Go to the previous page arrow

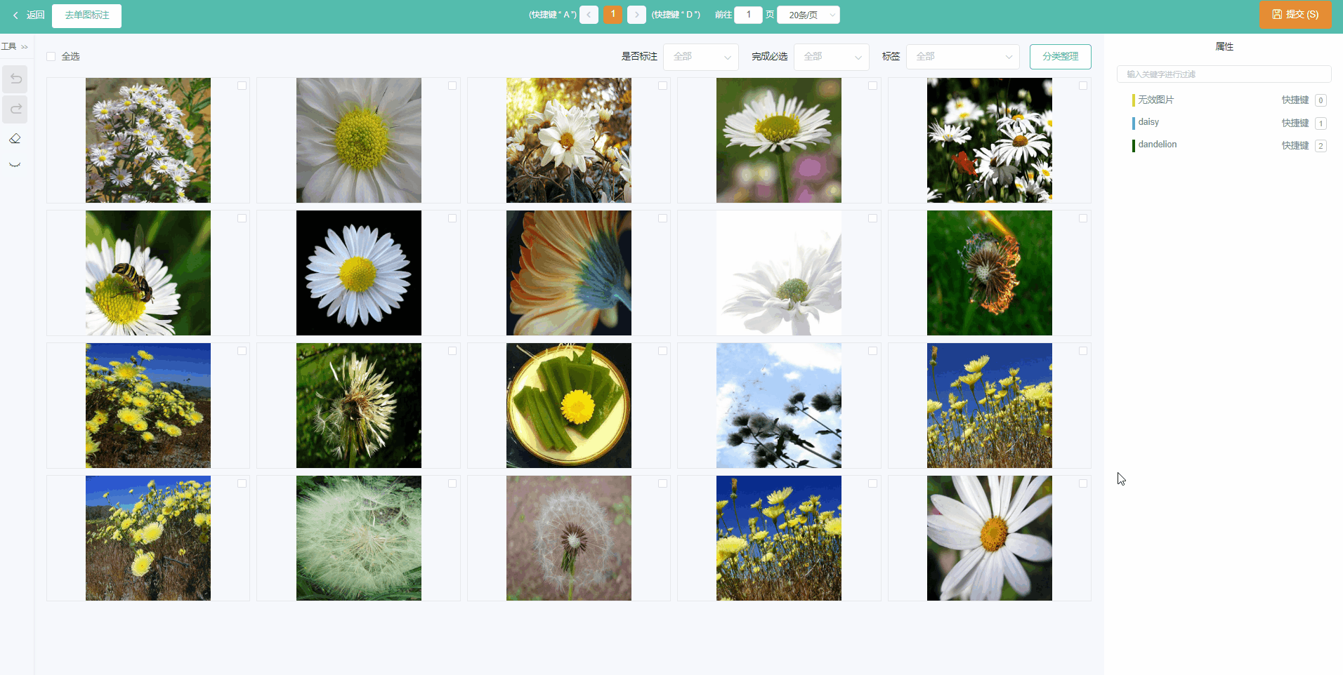point(589,15)
